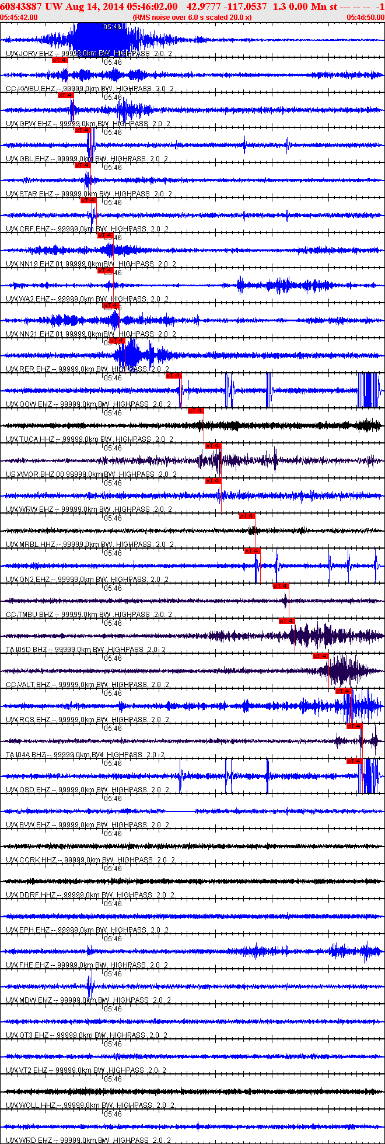
Task: Select the pick marker on the CC VALT trace
Action: [x=321, y=656]
